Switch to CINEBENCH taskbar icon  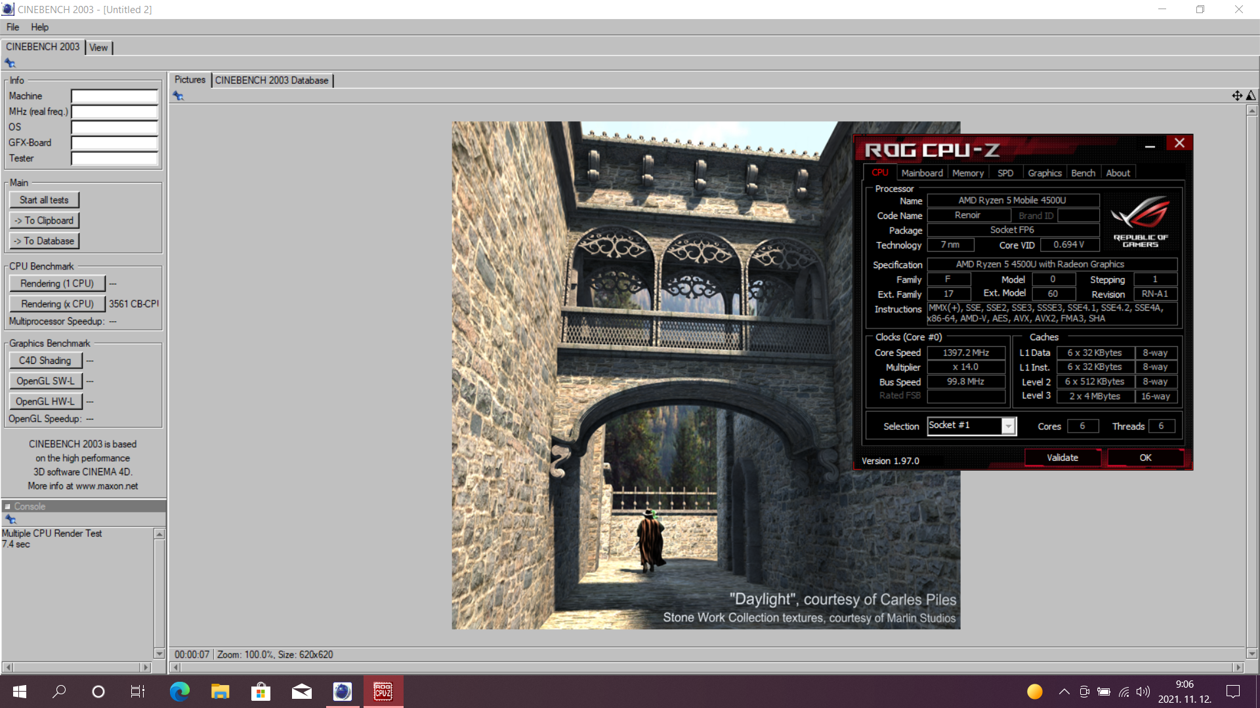[x=342, y=692]
